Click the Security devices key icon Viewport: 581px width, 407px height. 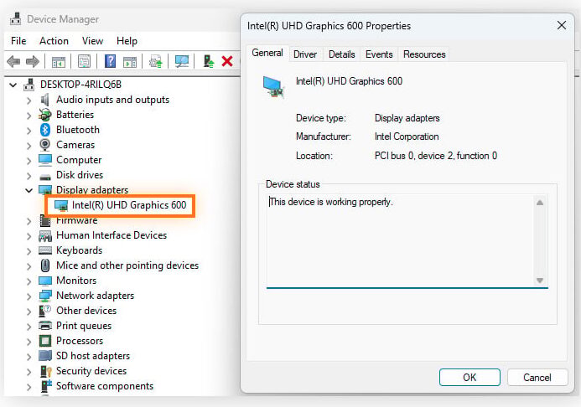pyautogui.click(x=44, y=371)
